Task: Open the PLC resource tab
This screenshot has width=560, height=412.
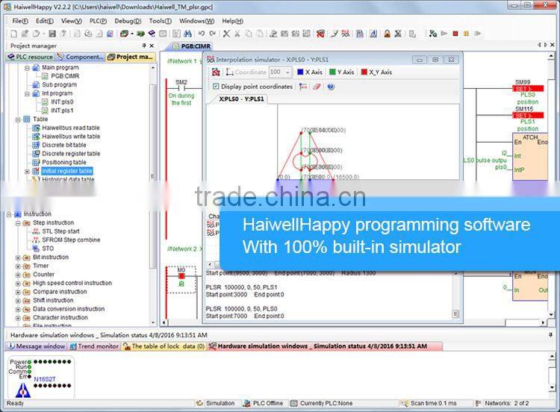Action: tap(31, 57)
